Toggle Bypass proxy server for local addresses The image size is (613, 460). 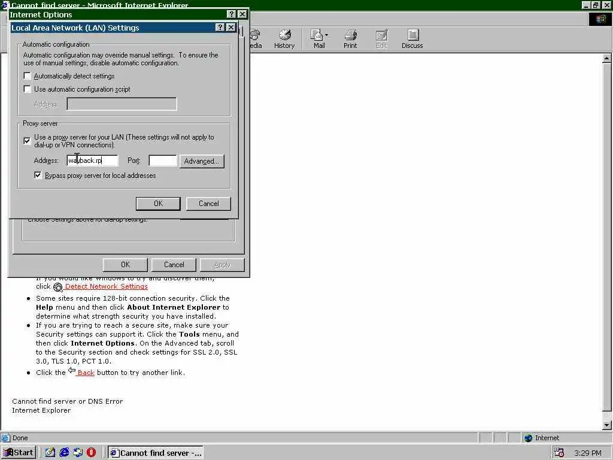coord(38,175)
